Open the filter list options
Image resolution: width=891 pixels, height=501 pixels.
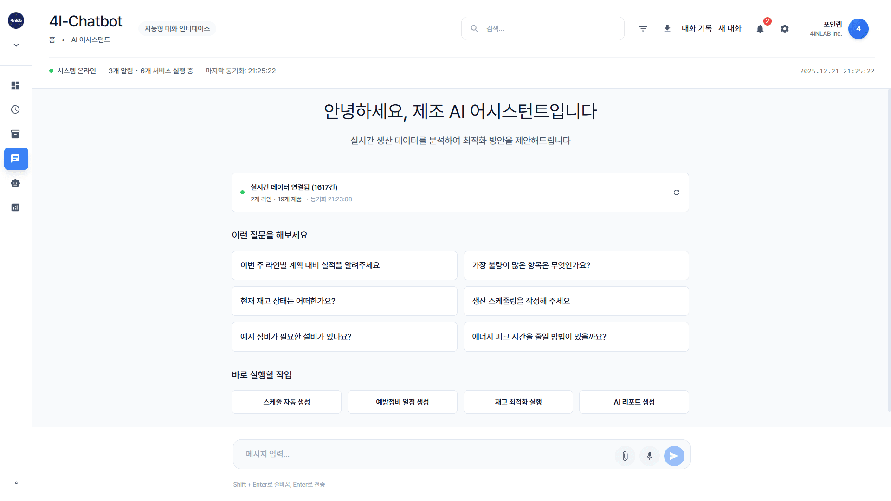[643, 29]
